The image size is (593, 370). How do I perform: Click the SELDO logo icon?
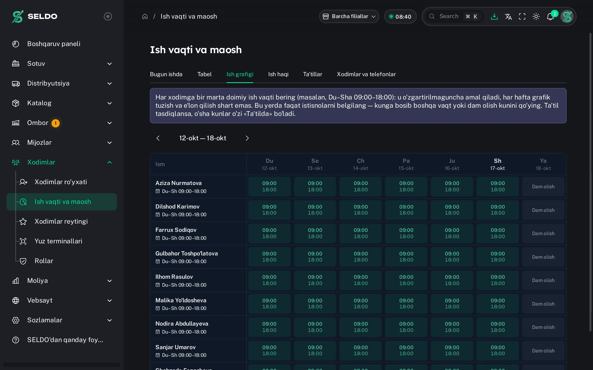18,16
